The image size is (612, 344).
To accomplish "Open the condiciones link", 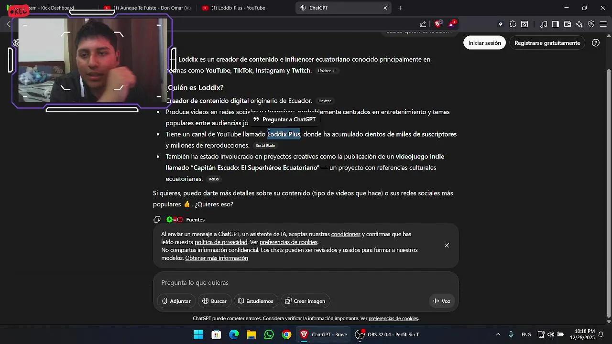I will (346, 234).
